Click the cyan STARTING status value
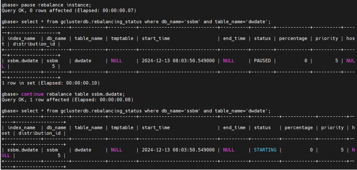 click(265, 150)
